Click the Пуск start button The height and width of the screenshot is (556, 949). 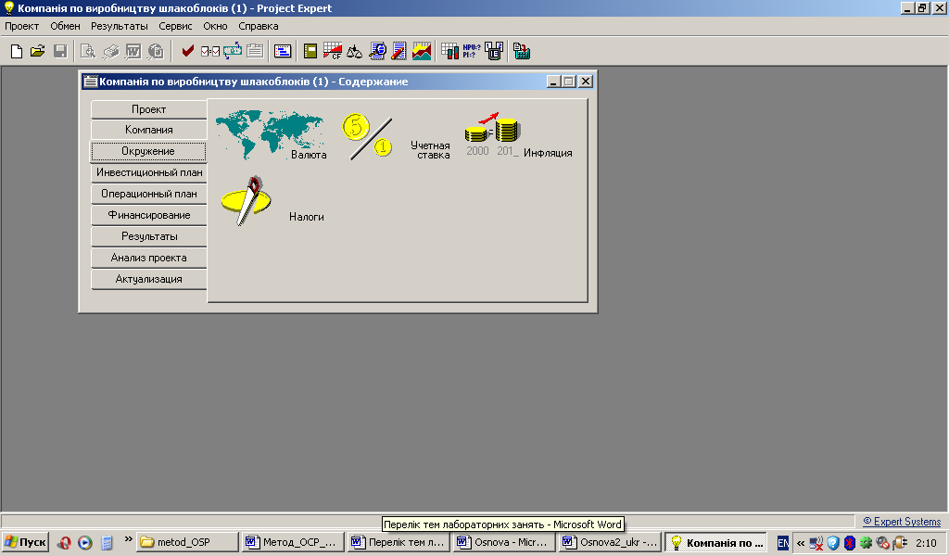pyautogui.click(x=25, y=542)
